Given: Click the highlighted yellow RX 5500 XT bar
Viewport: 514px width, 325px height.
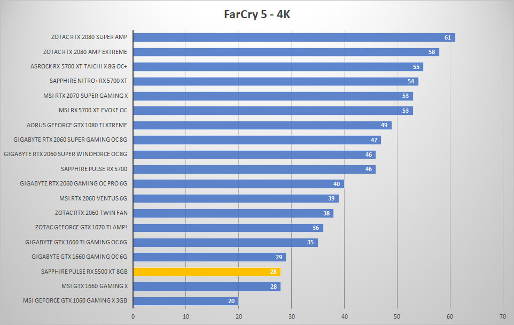Looking at the screenshot, I should (x=207, y=272).
